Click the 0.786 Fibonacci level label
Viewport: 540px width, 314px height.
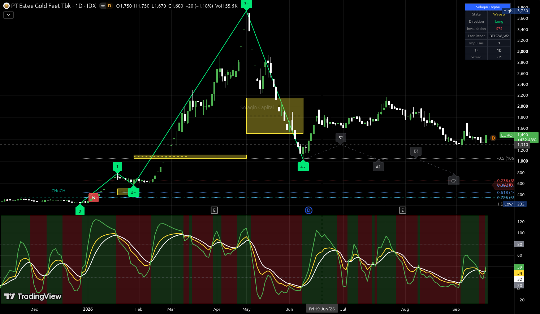click(505, 198)
